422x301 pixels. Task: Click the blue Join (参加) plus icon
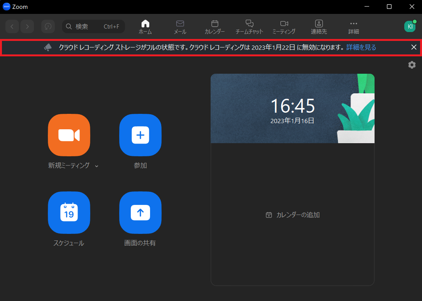click(140, 135)
